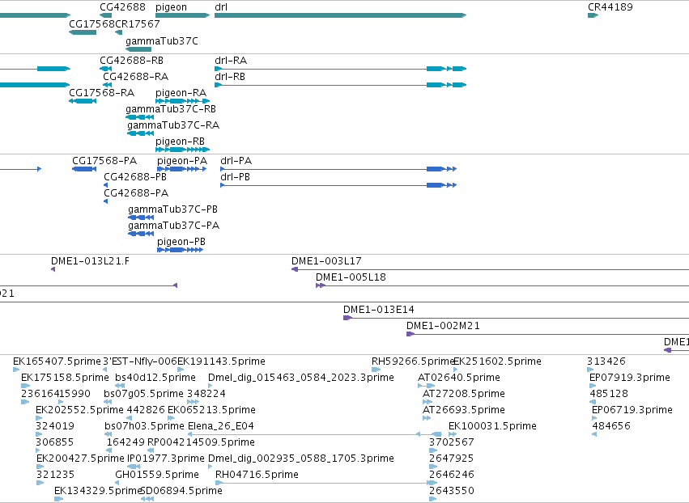Select feature 2646246 label
Viewport: 689px width, 503px height.
(x=452, y=475)
